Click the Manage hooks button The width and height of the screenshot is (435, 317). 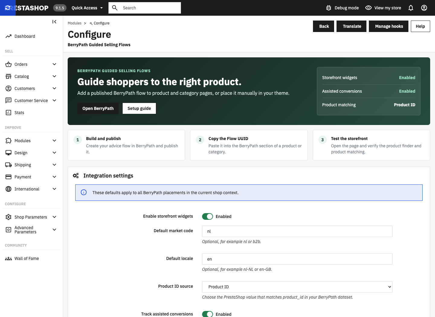[x=389, y=26]
